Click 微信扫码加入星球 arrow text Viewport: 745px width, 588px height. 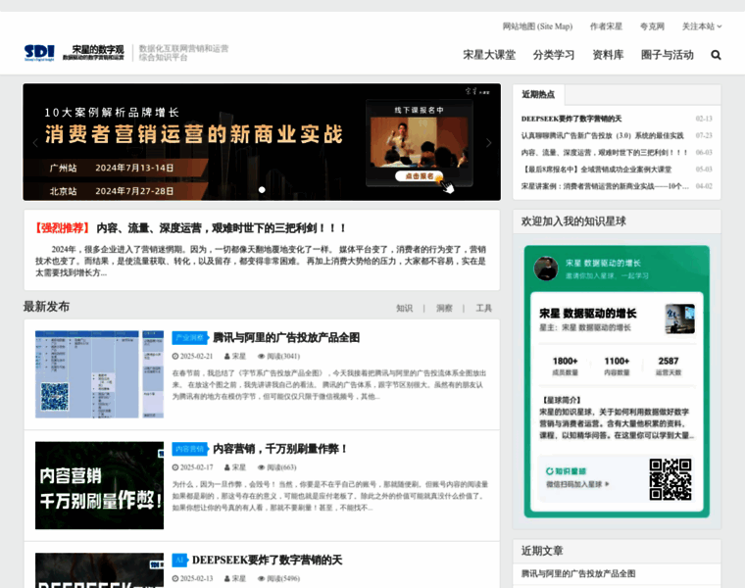tap(577, 484)
